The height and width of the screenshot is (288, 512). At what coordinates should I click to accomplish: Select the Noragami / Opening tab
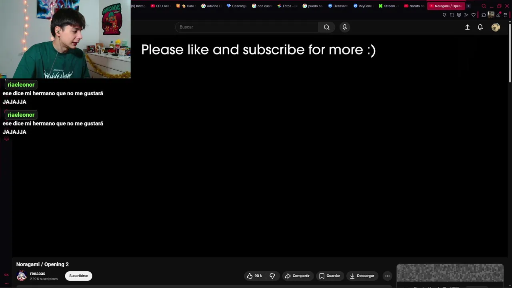(446, 6)
